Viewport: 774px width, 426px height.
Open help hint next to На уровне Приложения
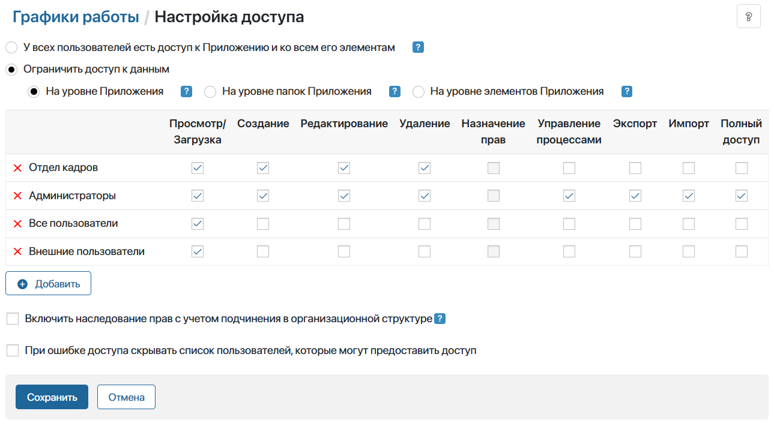pos(186,92)
